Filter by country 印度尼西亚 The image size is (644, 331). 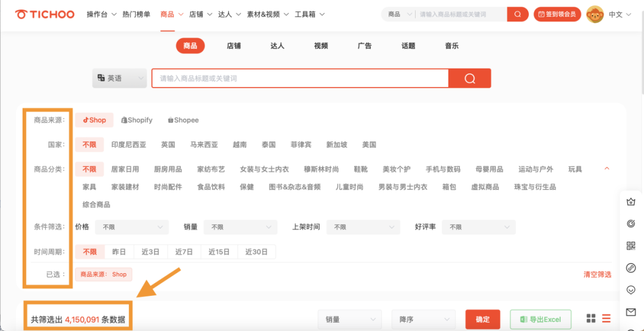pos(129,144)
